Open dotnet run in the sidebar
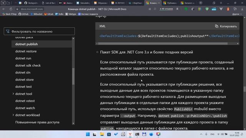 click(23, 58)
